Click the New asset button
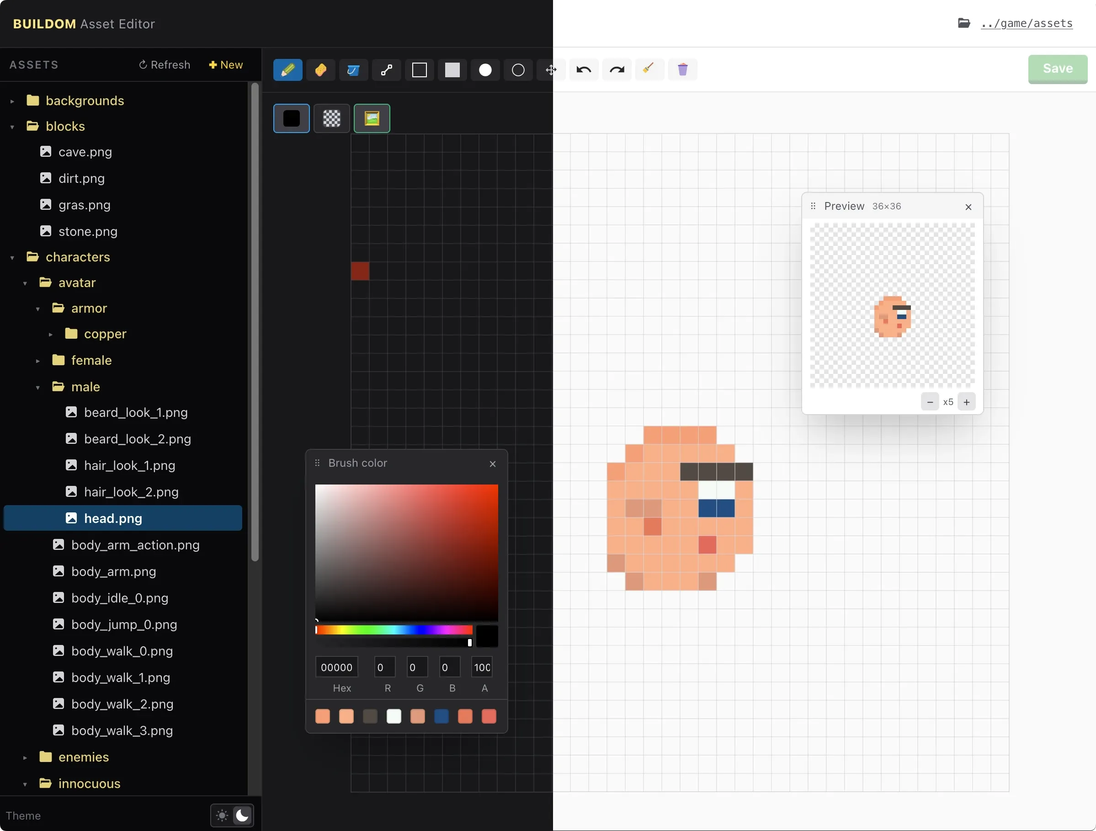The image size is (1096, 831). (x=226, y=65)
